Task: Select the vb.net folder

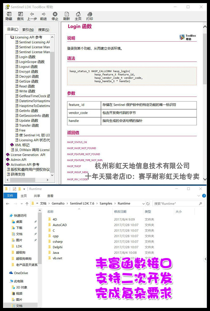Action: click(x=55, y=258)
